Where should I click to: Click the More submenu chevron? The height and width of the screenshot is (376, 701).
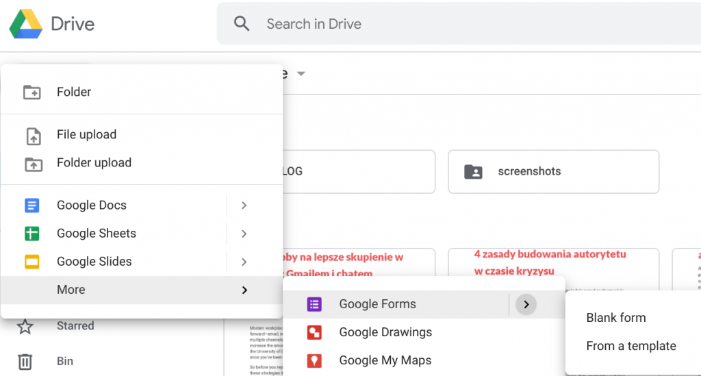click(x=244, y=290)
